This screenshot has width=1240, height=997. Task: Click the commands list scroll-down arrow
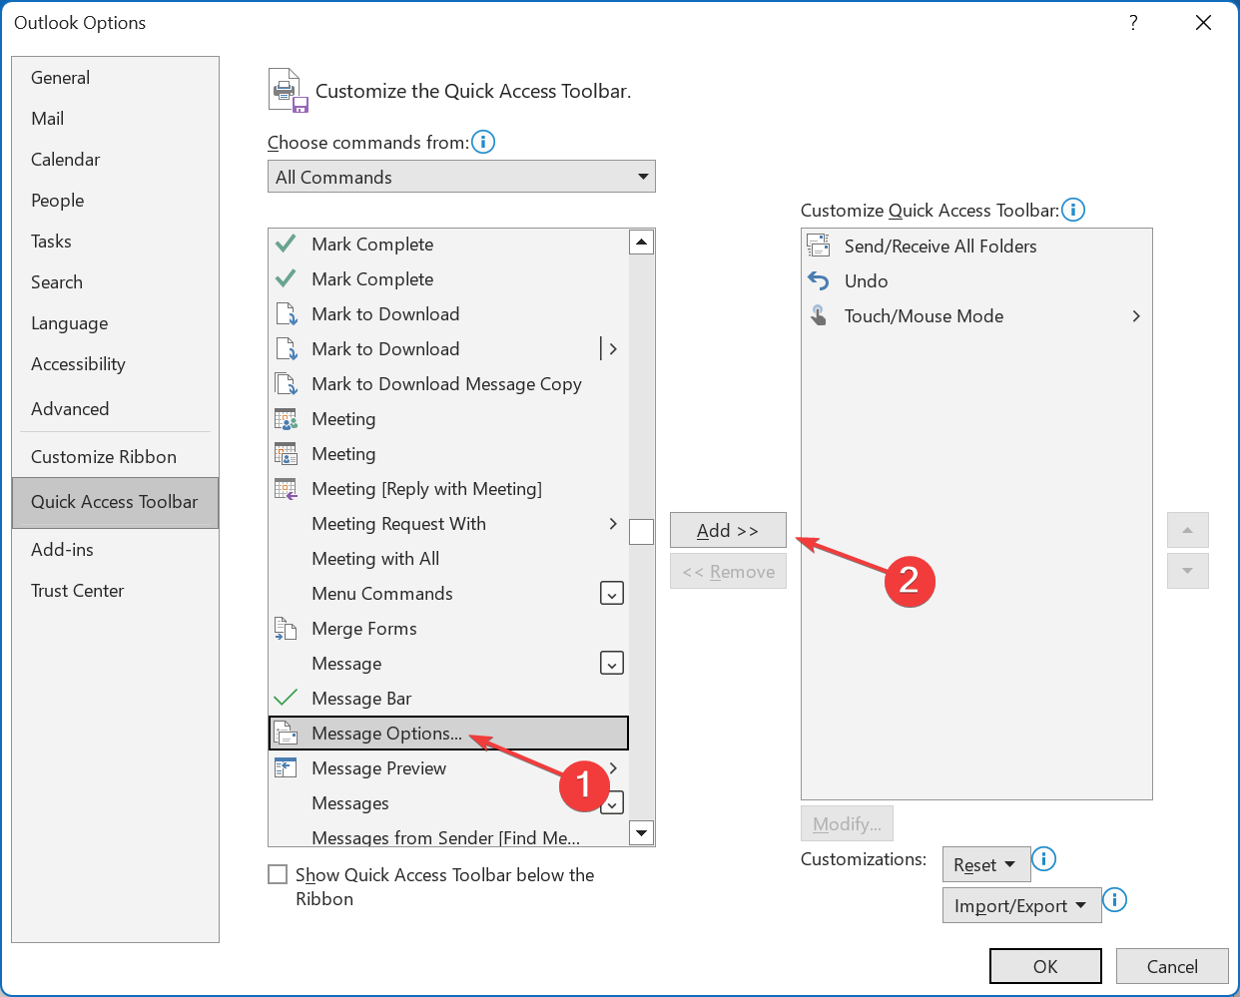click(642, 832)
